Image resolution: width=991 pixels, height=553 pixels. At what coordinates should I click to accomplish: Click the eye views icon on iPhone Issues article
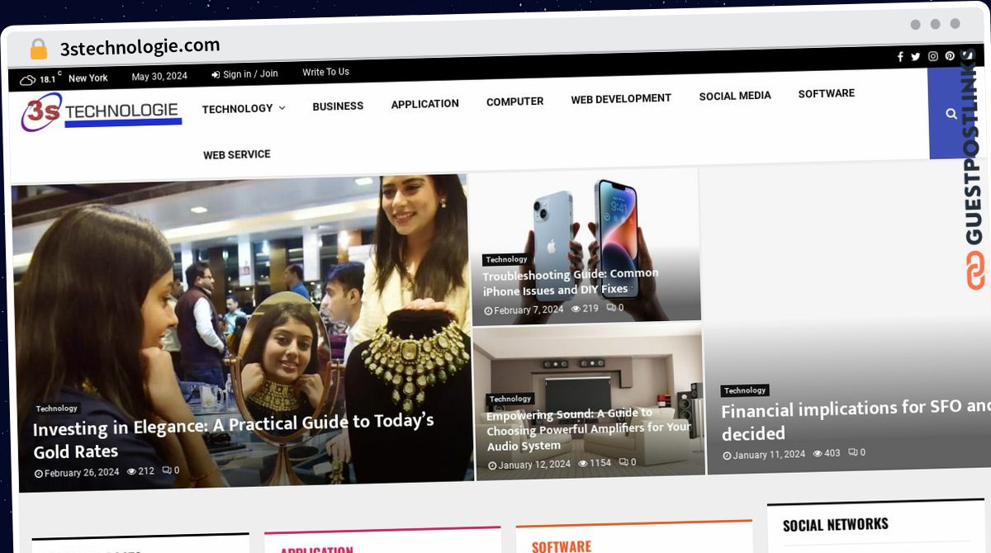pos(576,309)
